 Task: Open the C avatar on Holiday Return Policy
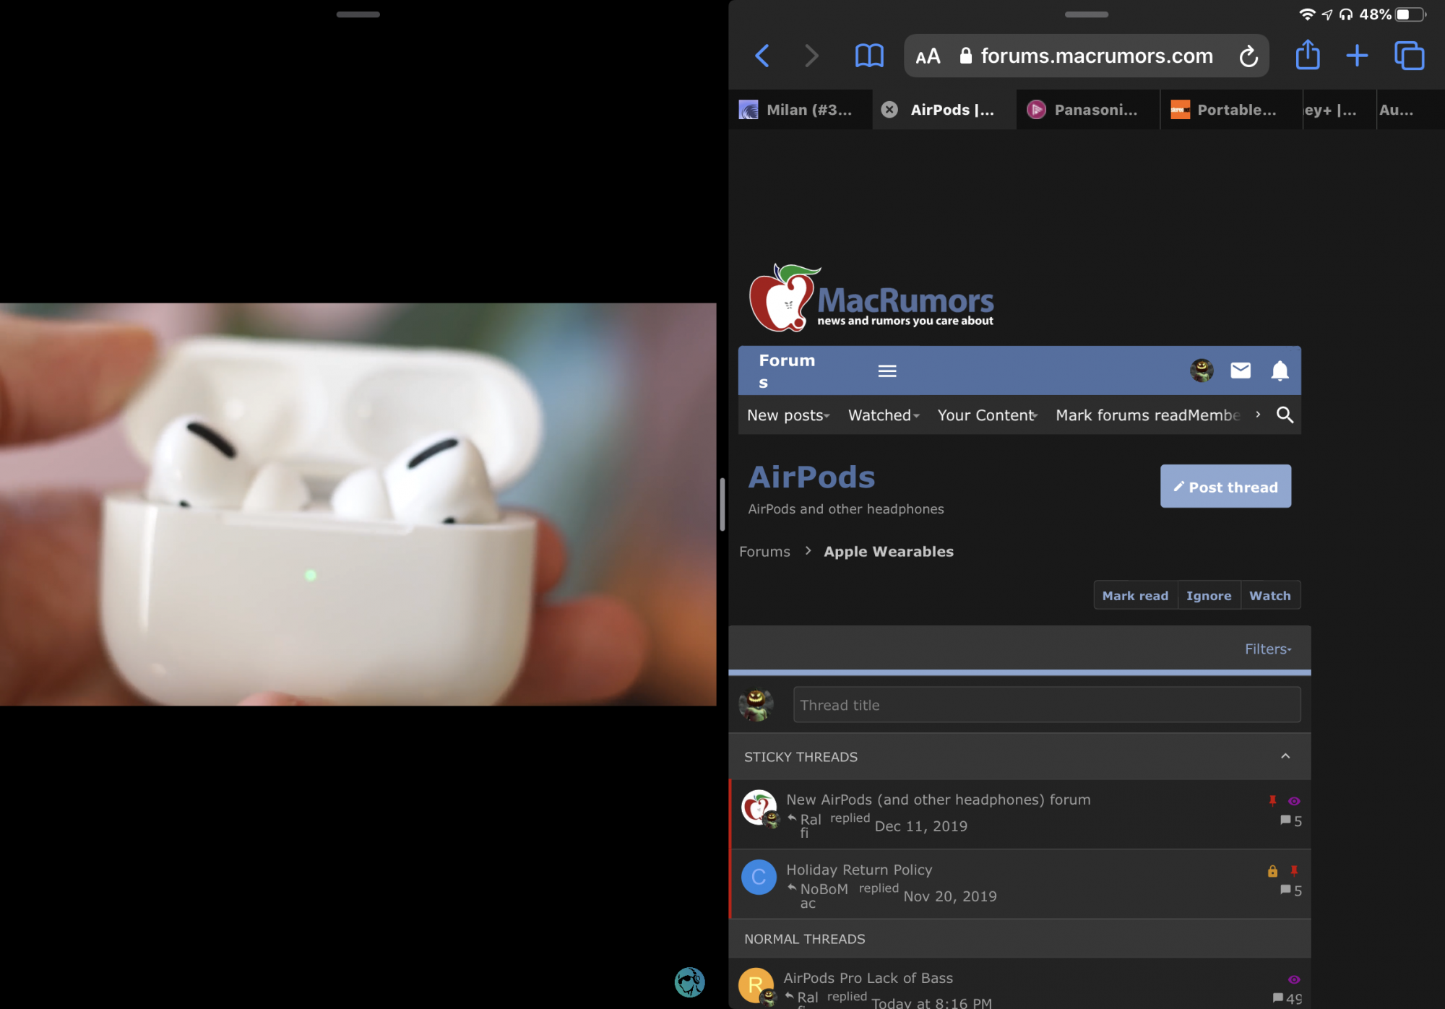pos(759,877)
